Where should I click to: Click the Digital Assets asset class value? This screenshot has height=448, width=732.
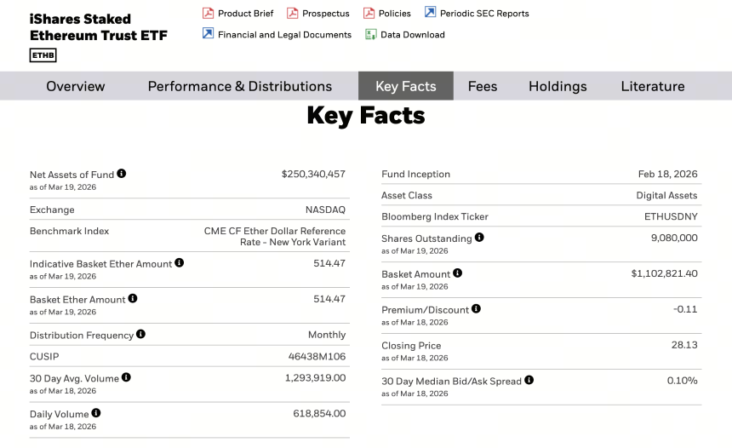[x=666, y=195]
